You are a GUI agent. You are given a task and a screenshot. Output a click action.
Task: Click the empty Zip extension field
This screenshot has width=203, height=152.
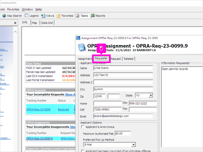[114, 96]
